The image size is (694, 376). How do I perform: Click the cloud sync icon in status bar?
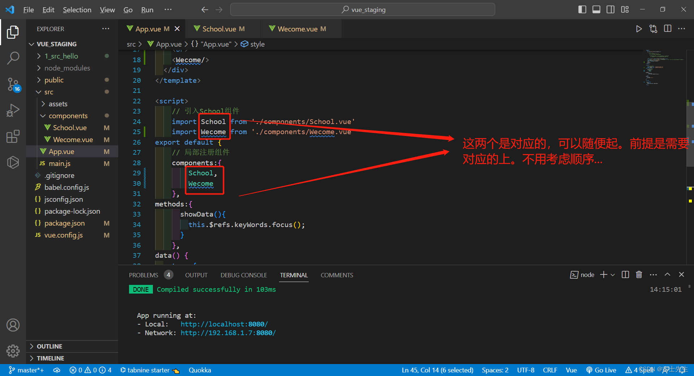tap(57, 370)
